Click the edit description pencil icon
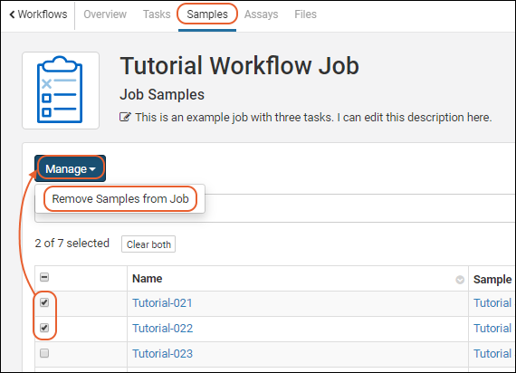This screenshot has width=516, height=373. pyautogui.click(x=125, y=117)
